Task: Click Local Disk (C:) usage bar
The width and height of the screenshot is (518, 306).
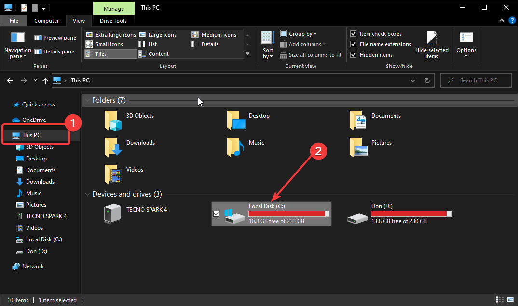Action: (x=289, y=213)
